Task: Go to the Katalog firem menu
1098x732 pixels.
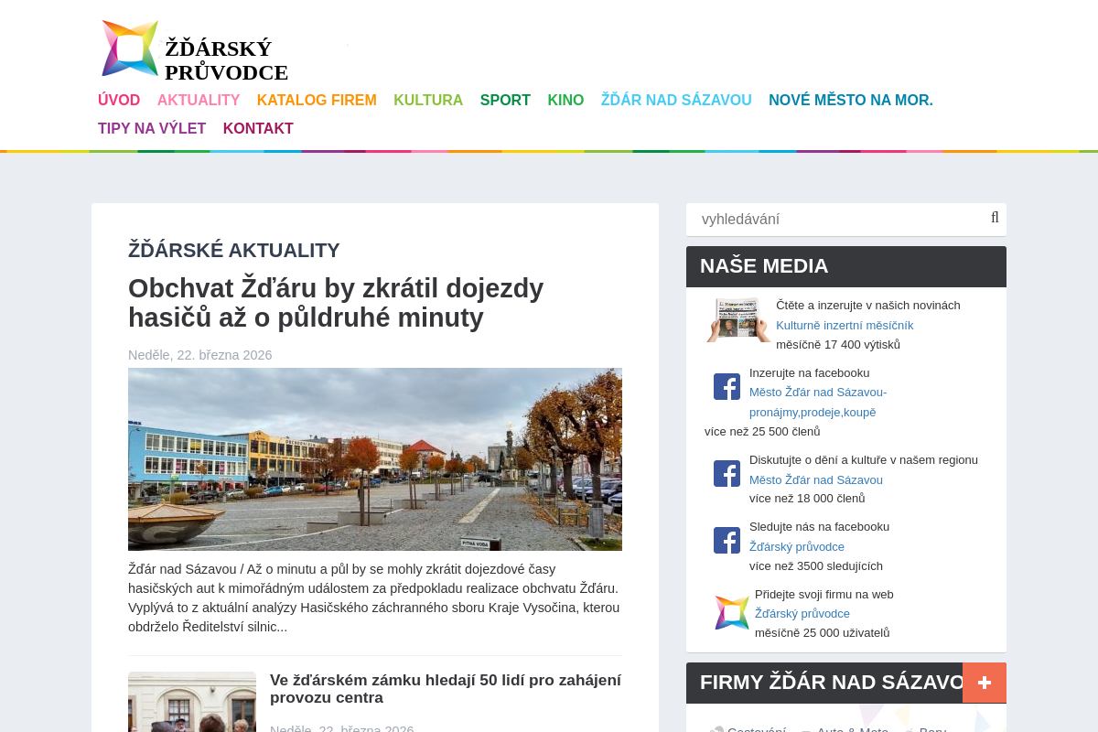Action: [x=317, y=101]
